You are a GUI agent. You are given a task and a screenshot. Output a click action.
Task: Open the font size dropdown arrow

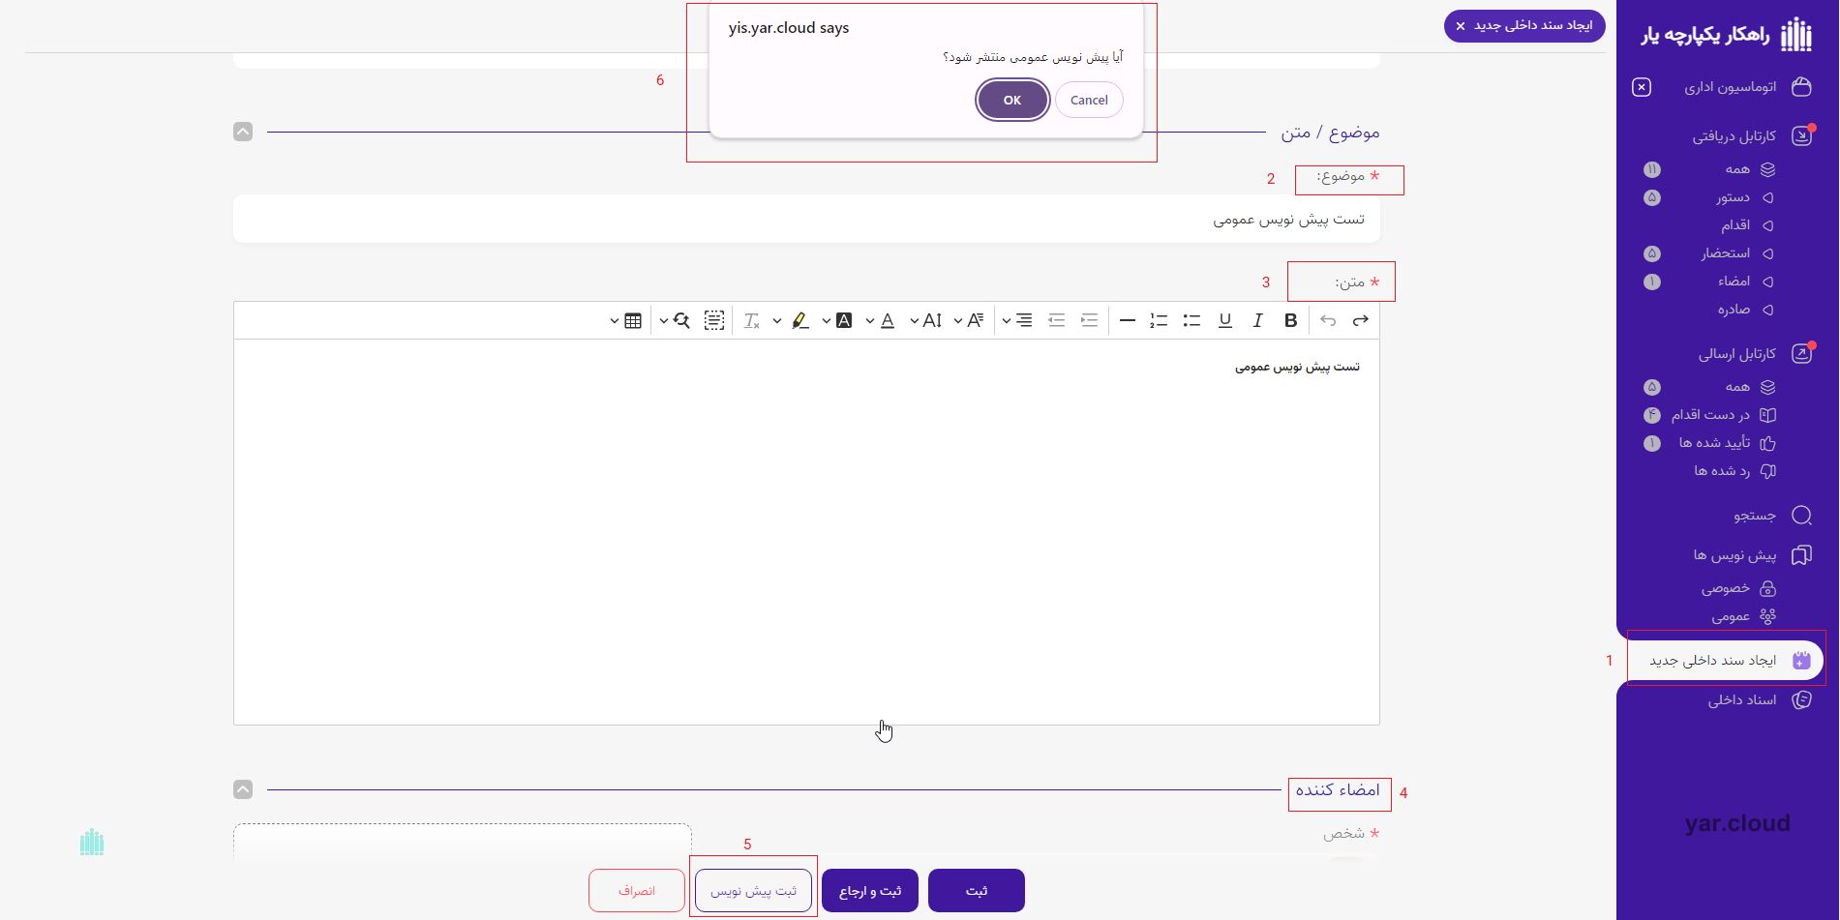click(914, 320)
